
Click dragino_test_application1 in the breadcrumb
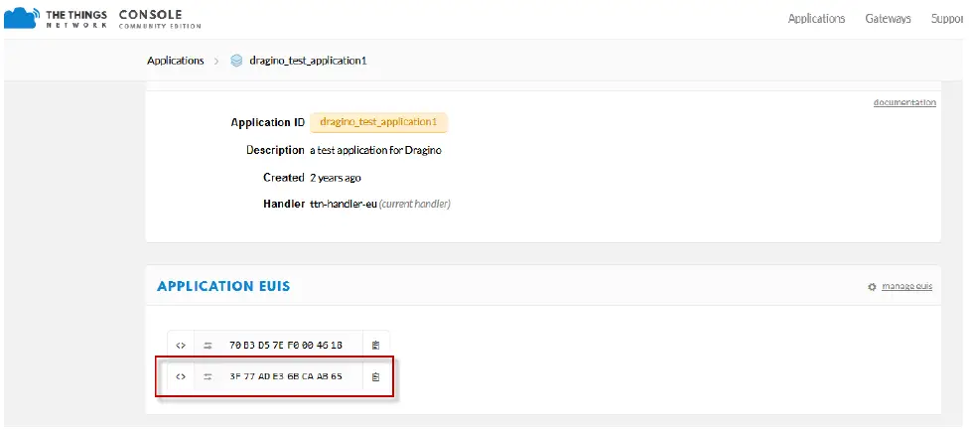pos(308,61)
